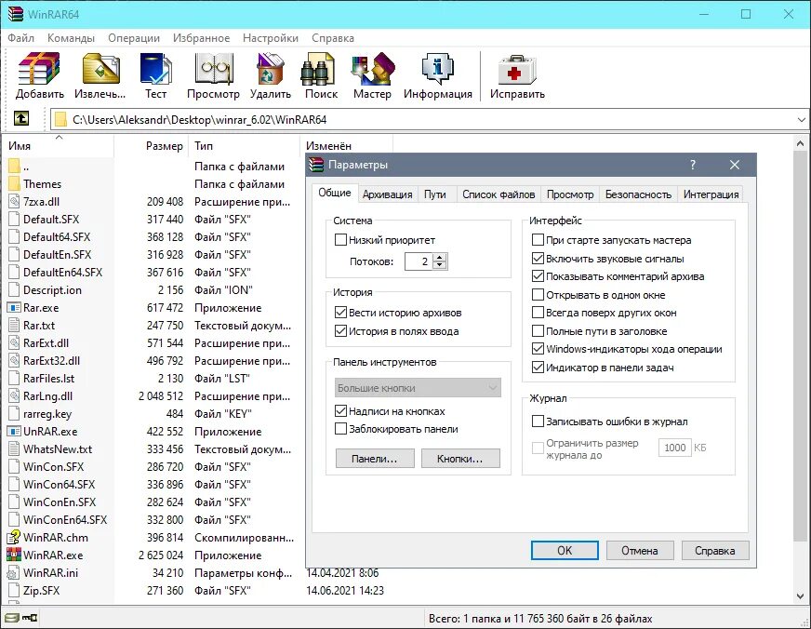Click the Отмена button
This screenshot has width=811, height=629.
point(640,551)
